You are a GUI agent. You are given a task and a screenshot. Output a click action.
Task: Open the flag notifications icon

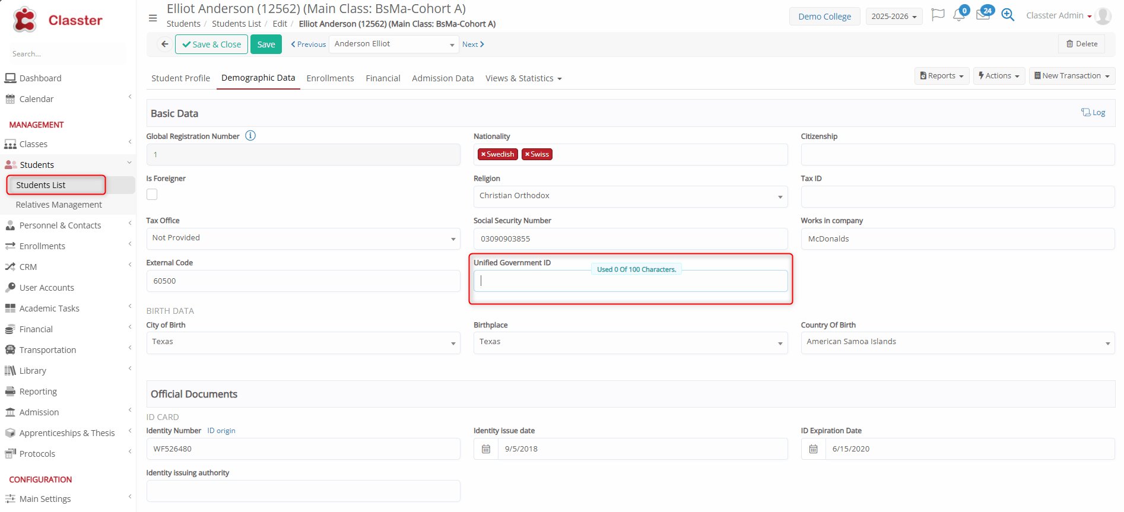click(x=938, y=15)
